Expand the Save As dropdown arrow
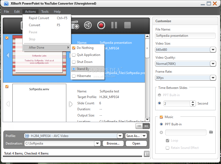The image size is (221, 164). click(x=144, y=136)
